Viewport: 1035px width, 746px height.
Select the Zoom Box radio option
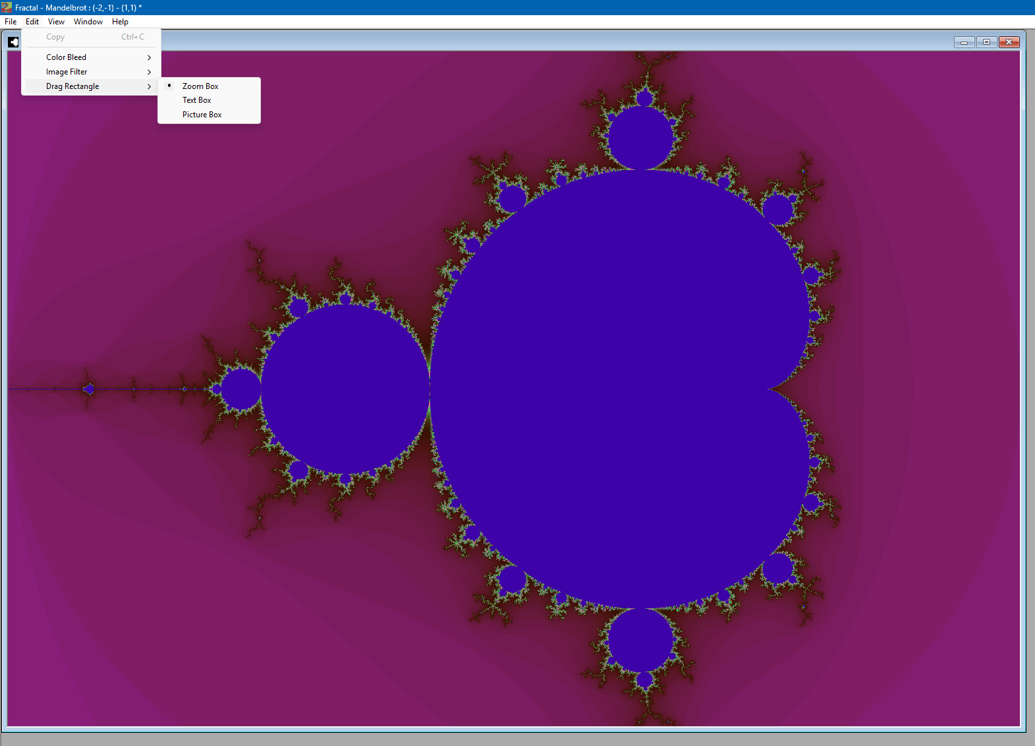(210, 86)
